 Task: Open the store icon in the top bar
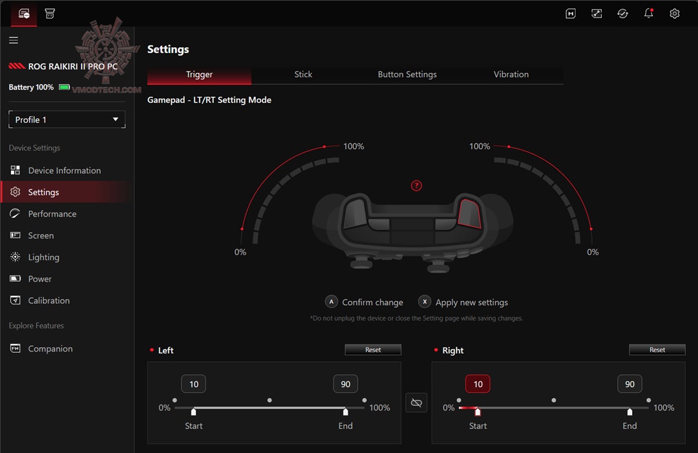click(50, 14)
